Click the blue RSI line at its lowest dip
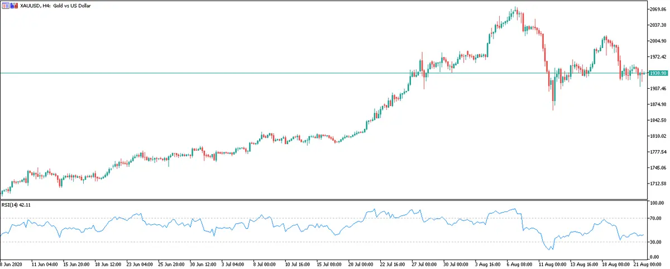Image resolution: width=670 pixels, height=269 pixels. pyautogui.click(x=550, y=249)
